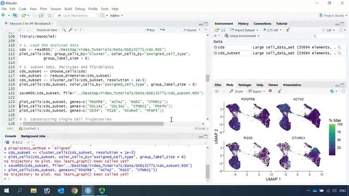The image size is (349, 196).
Task: Click the Refresh environment icon
Action: 341,30
